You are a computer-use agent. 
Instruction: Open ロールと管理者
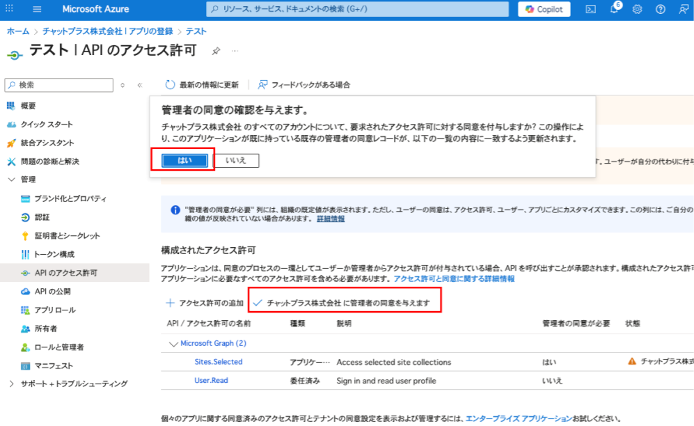[59, 347]
